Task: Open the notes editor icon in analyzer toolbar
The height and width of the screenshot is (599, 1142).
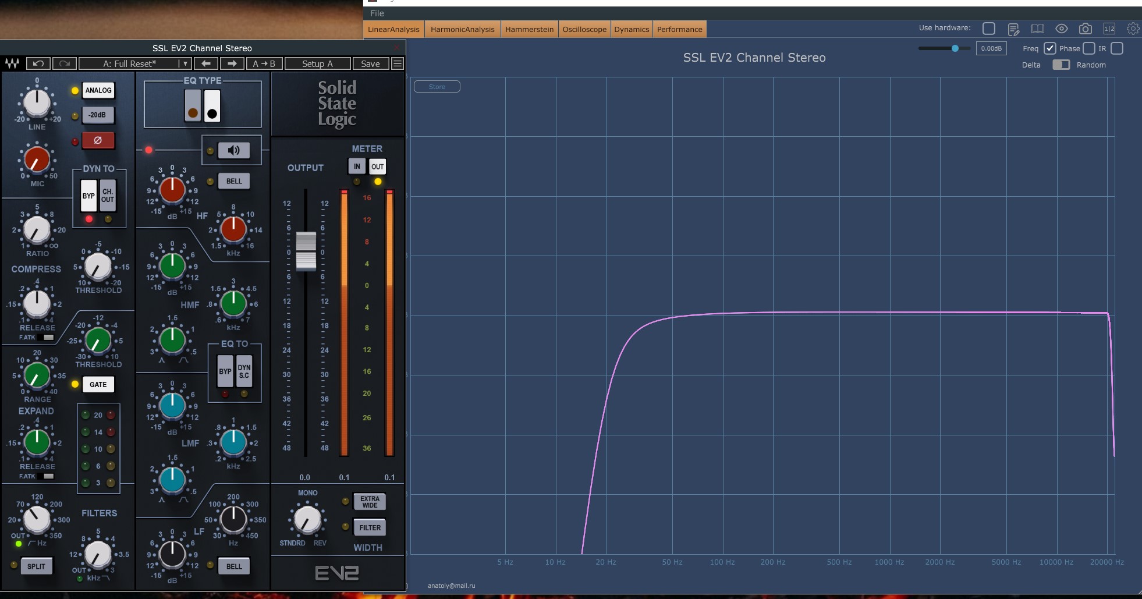Action: [x=1013, y=29]
